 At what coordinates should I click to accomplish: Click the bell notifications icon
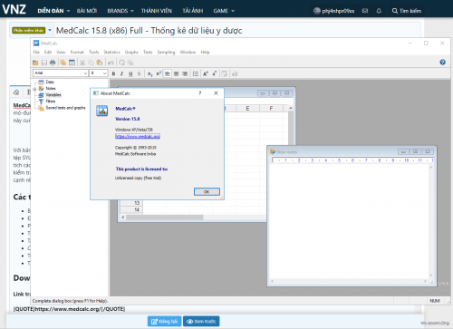(379, 11)
